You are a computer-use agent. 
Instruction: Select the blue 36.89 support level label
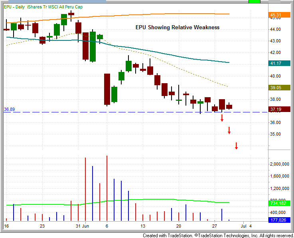click(x=9, y=109)
